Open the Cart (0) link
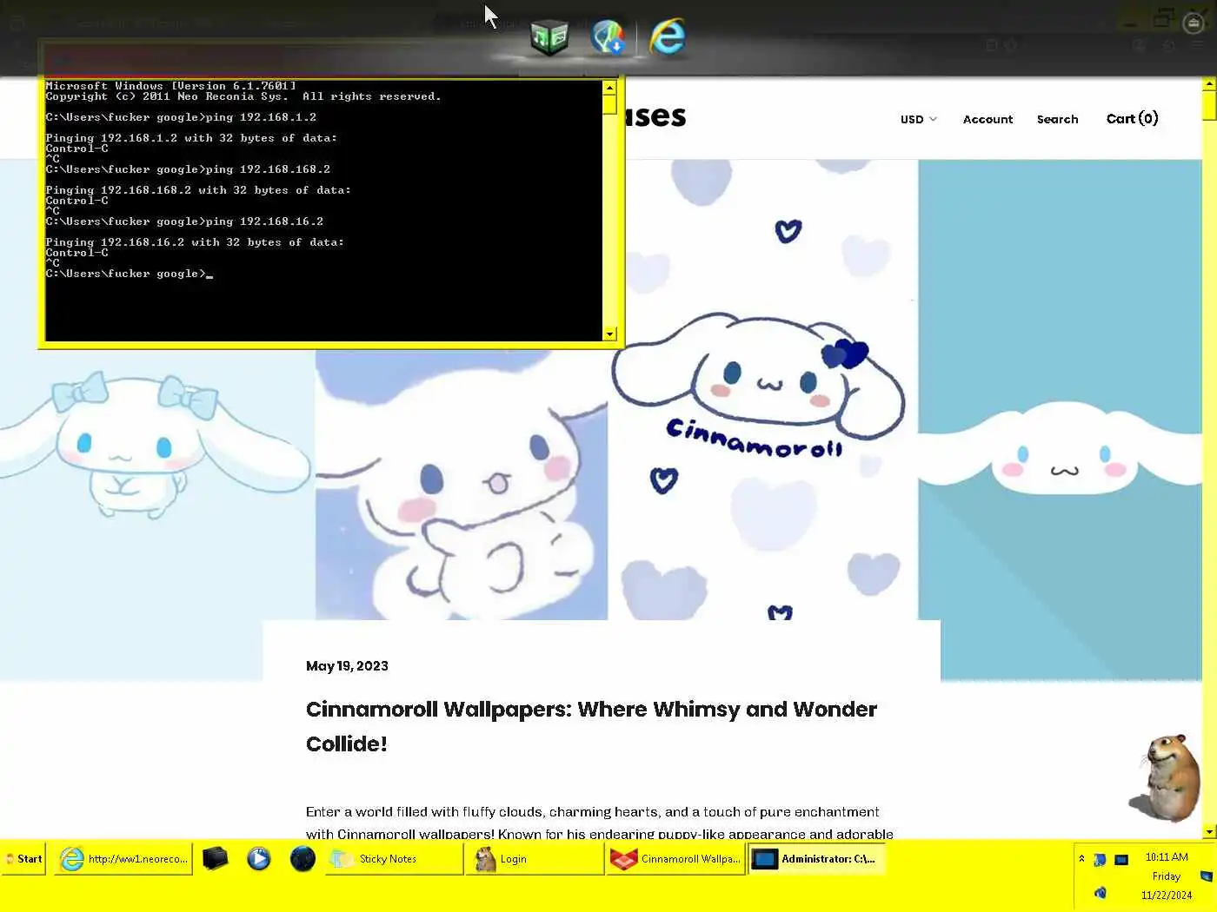This screenshot has width=1217, height=912. (1132, 119)
